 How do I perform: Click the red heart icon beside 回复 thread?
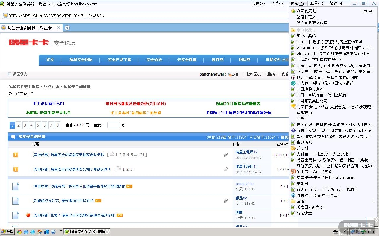(28, 215)
